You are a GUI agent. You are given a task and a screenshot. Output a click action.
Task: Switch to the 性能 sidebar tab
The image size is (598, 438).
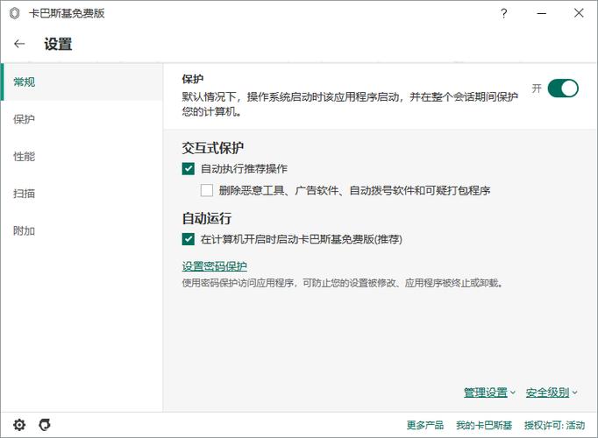[x=82, y=156]
